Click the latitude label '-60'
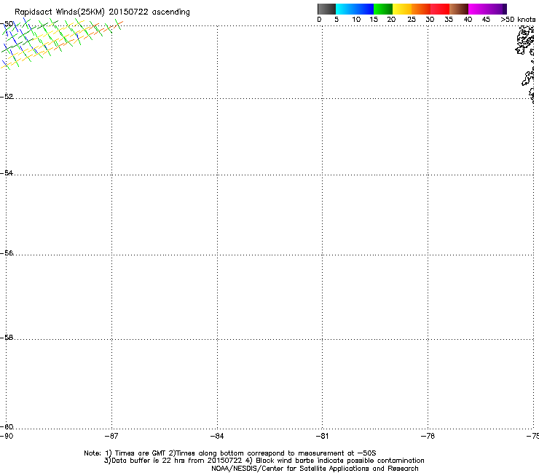 click(7, 426)
